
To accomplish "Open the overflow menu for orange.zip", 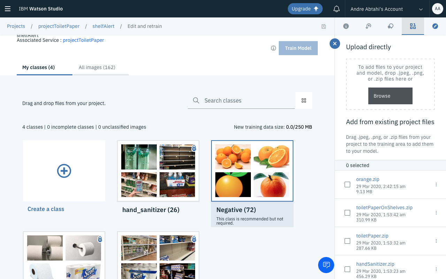I will (436, 184).
